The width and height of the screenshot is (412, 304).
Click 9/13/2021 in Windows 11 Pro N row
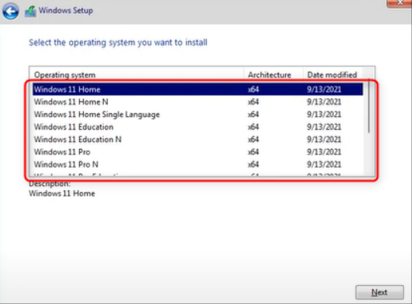(x=324, y=165)
